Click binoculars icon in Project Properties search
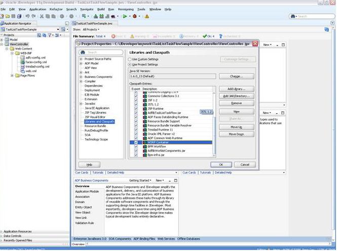The height and width of the screenshot is (251, 337). 83,52
